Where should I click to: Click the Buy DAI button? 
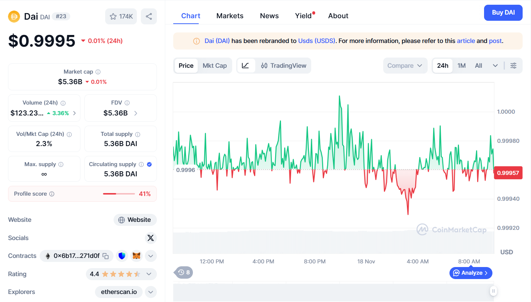(x=503, y=13)
